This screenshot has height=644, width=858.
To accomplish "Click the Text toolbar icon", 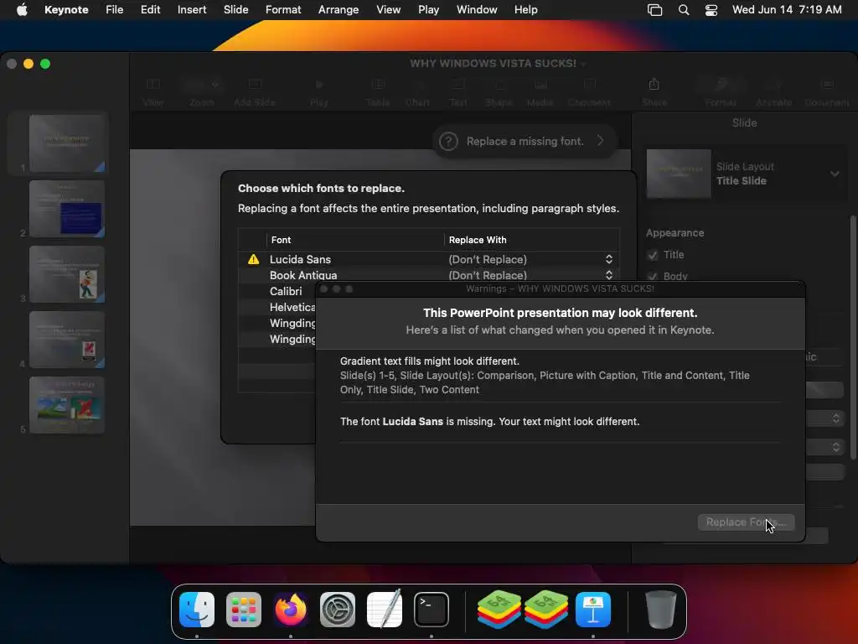I will (x=458, y=85).
